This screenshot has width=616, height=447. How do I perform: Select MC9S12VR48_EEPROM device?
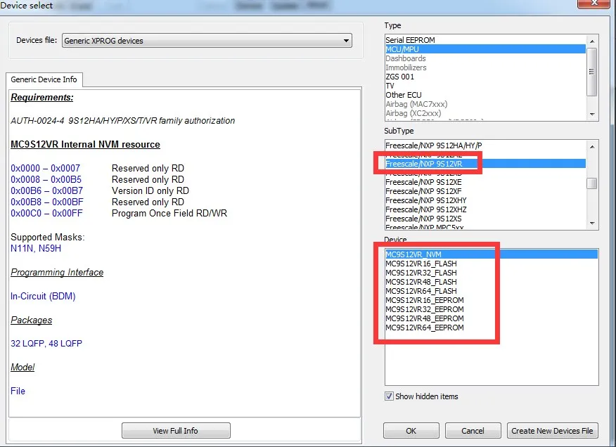pos(492,318)
